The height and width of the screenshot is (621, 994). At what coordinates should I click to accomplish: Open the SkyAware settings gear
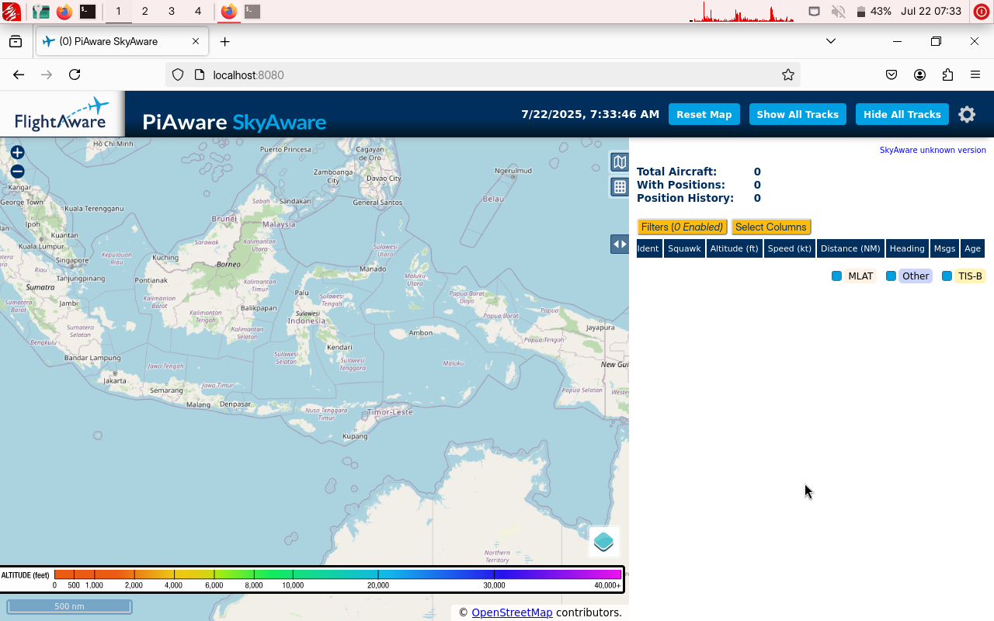click(x=966, y=114)
